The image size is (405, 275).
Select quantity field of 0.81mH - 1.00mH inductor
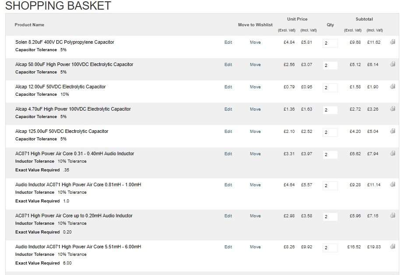(x=330, y=185)
